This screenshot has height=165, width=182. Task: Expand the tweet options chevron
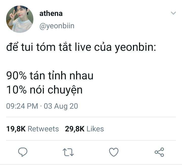173,13
